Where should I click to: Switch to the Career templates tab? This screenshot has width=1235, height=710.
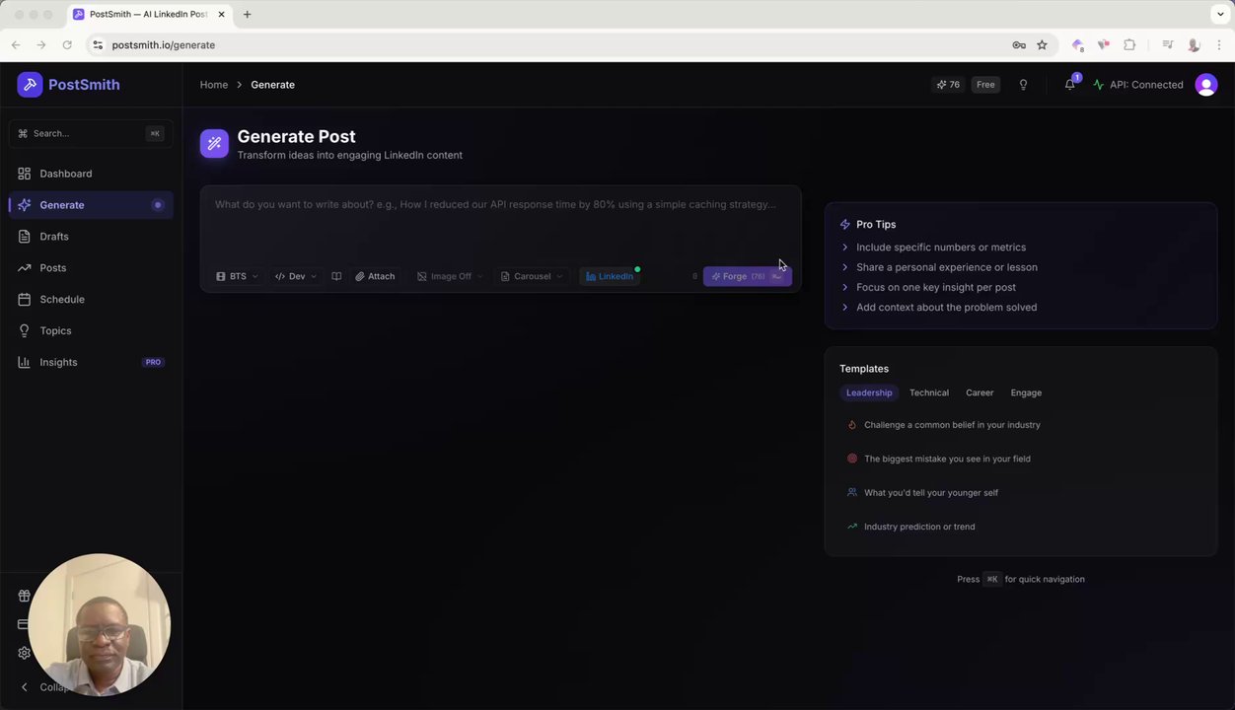[980, 392]
